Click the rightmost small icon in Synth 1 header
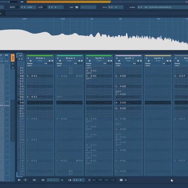Screen dimensions: 188x188 [111, 61]
